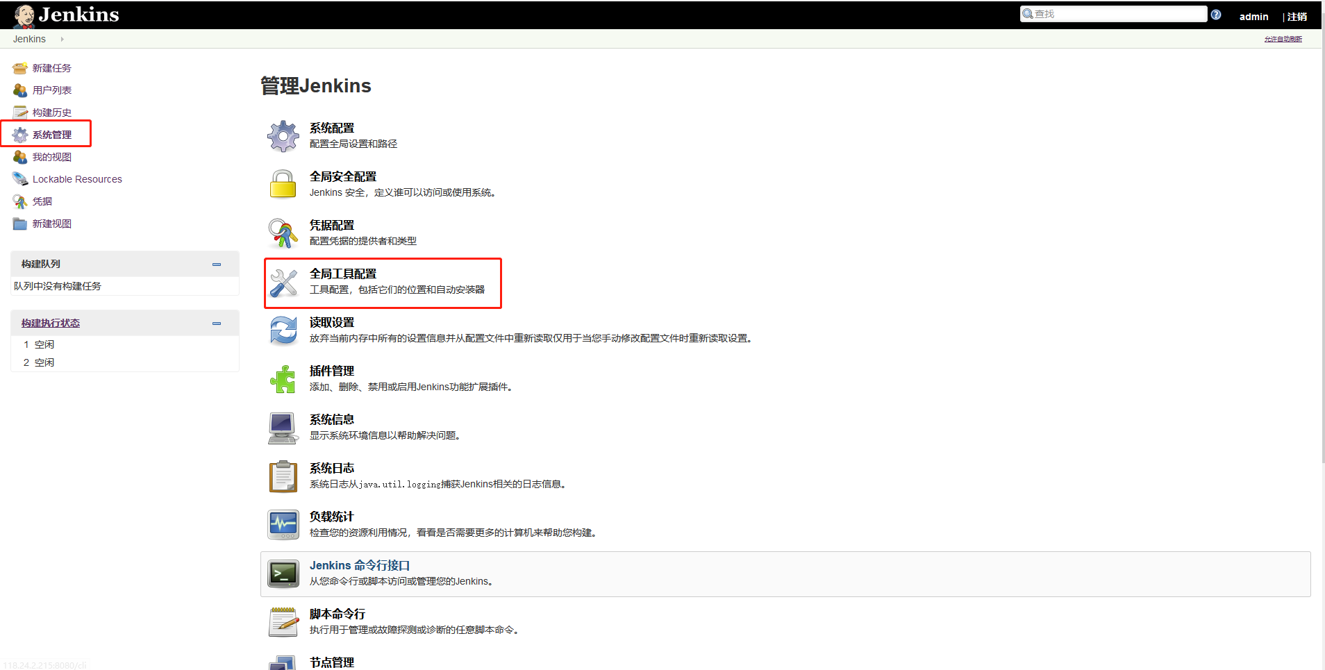
Task: Click the 注销 logout link
Action: click(x=1297, y=17)
